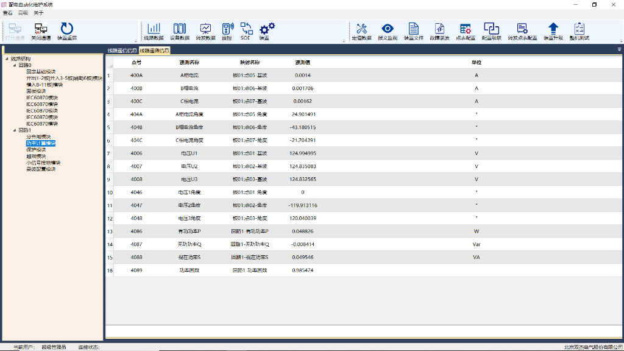Viewport: 624px width, 351px height.
Task: Open the tab list dropdown arrow at far right
Action: pos(619,49)
